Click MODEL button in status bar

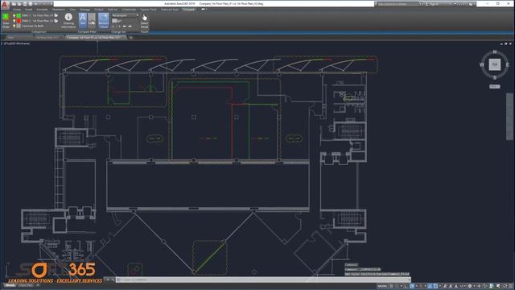coord(382,287)
